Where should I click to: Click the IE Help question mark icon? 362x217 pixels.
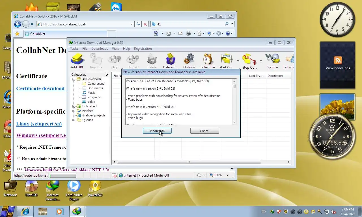(x=228, y=33)
